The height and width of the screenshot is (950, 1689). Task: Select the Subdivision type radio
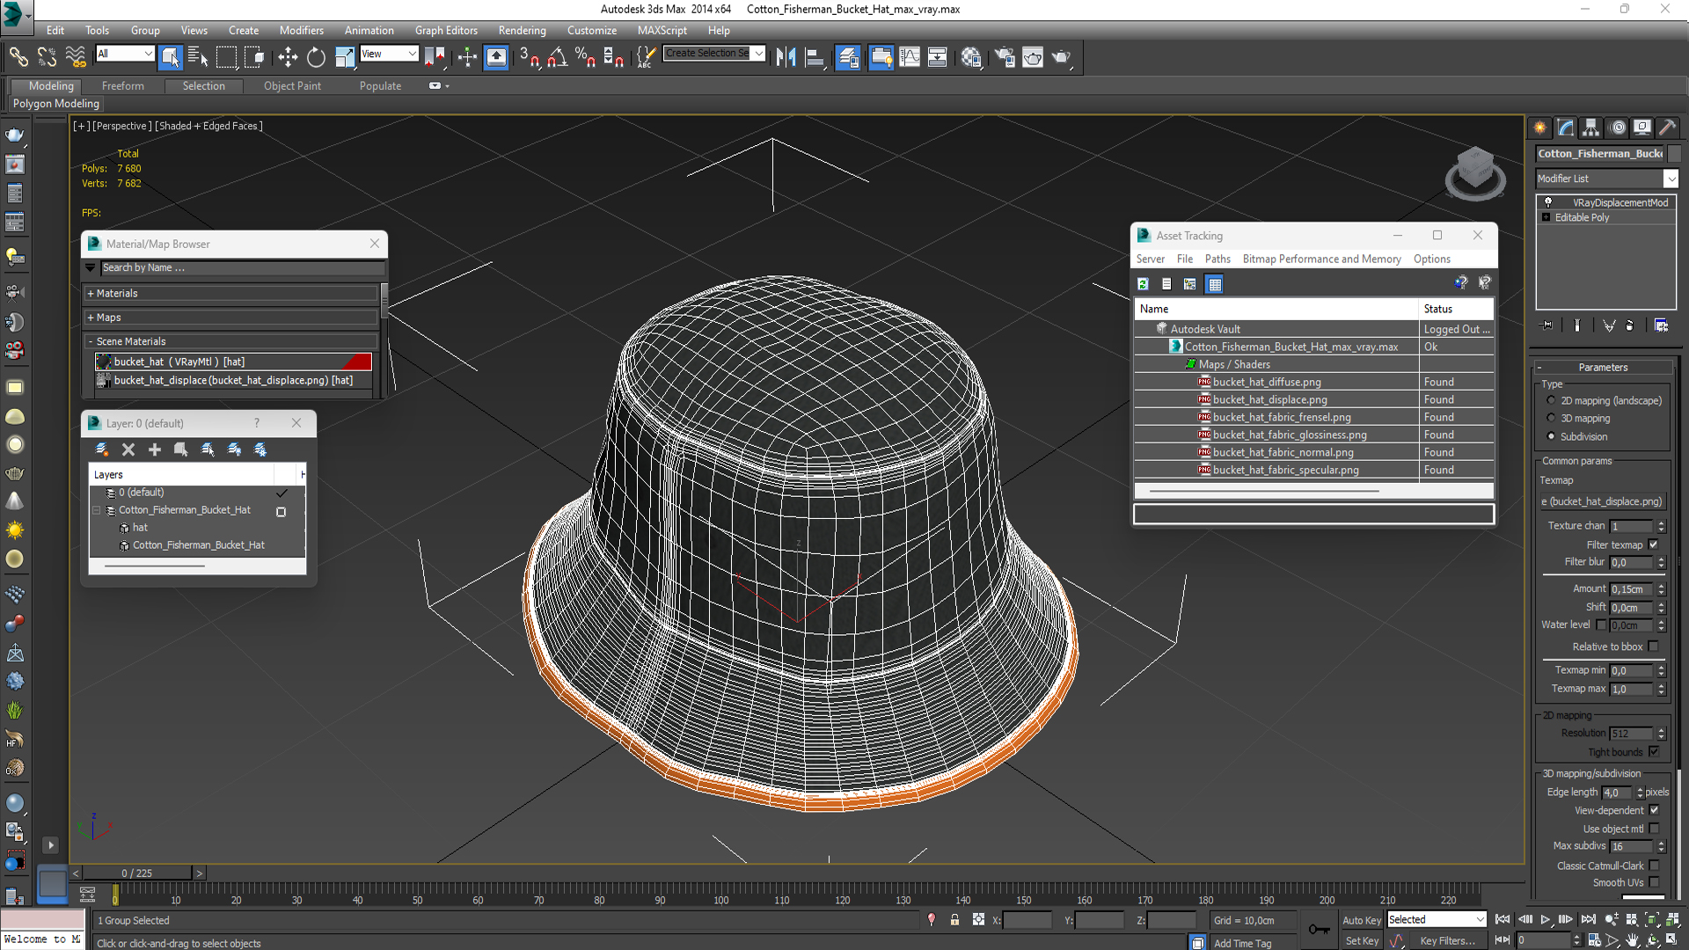coord(1551,436)
